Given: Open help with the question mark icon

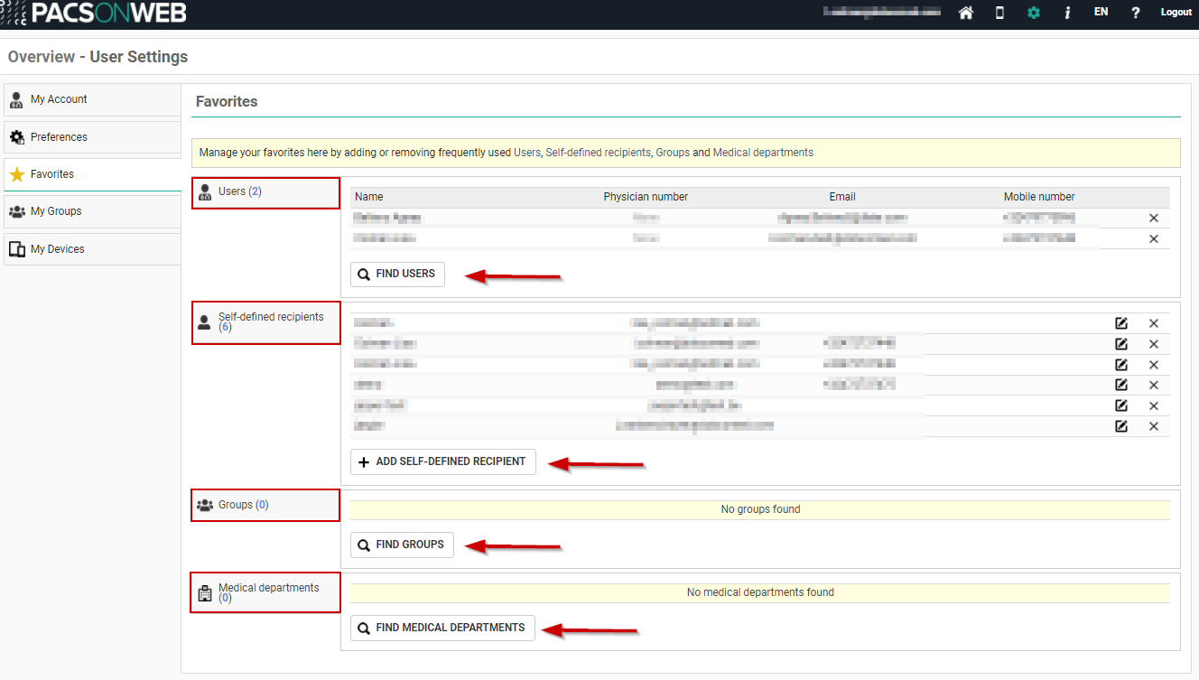Looking at the screenshot, I should [x=1136, y=13].
